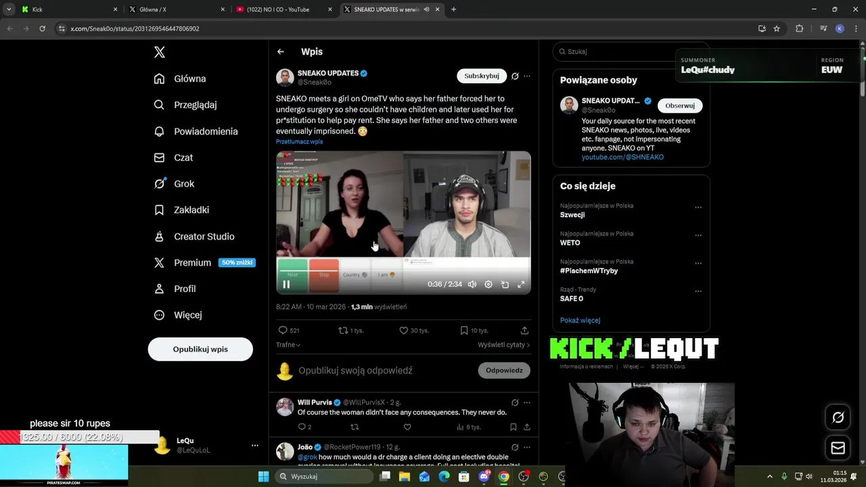
Task: Open the X logo home link
Action: point(159,52)
